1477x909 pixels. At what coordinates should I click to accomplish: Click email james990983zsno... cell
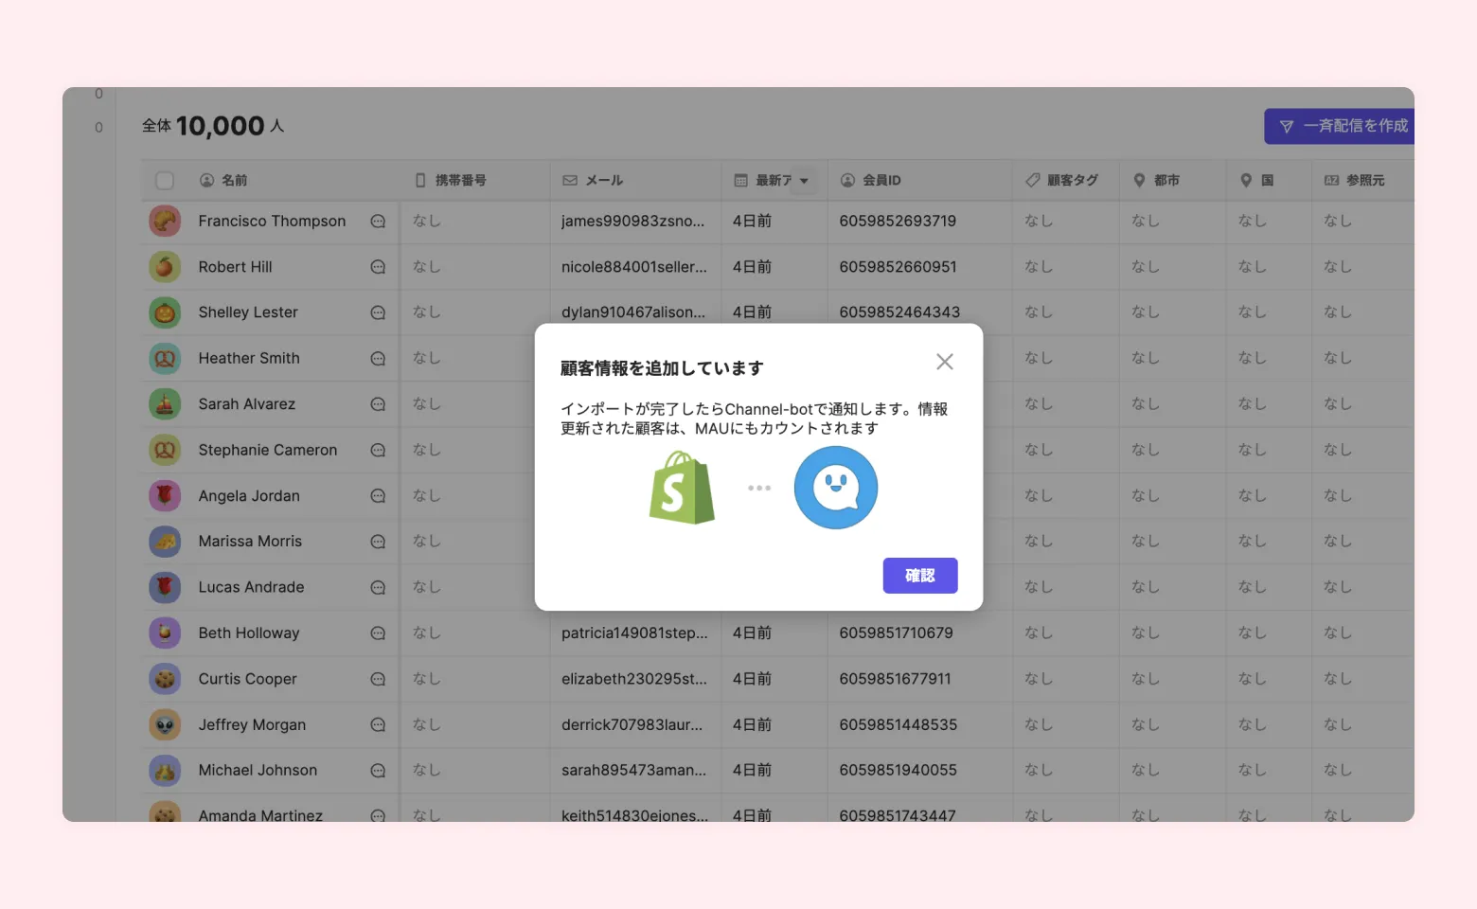coord(632,221)
